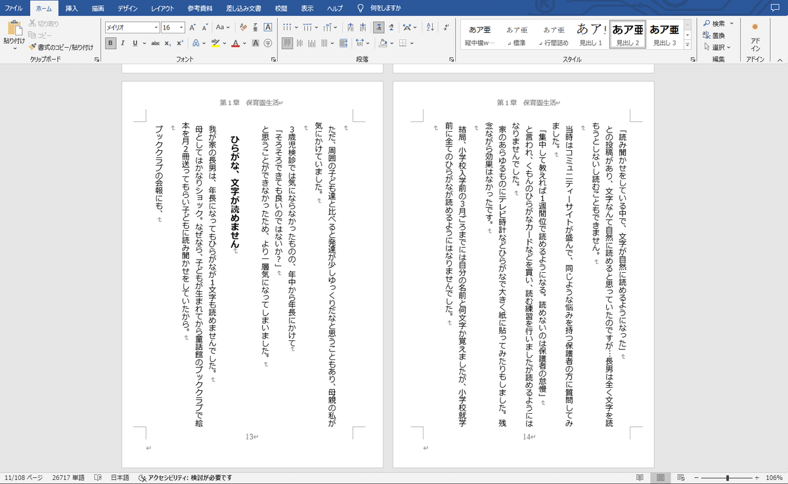This screenshot has height=484, width=788.
Task: Apply the 行間詰め style
Action: tap(554, 34)
